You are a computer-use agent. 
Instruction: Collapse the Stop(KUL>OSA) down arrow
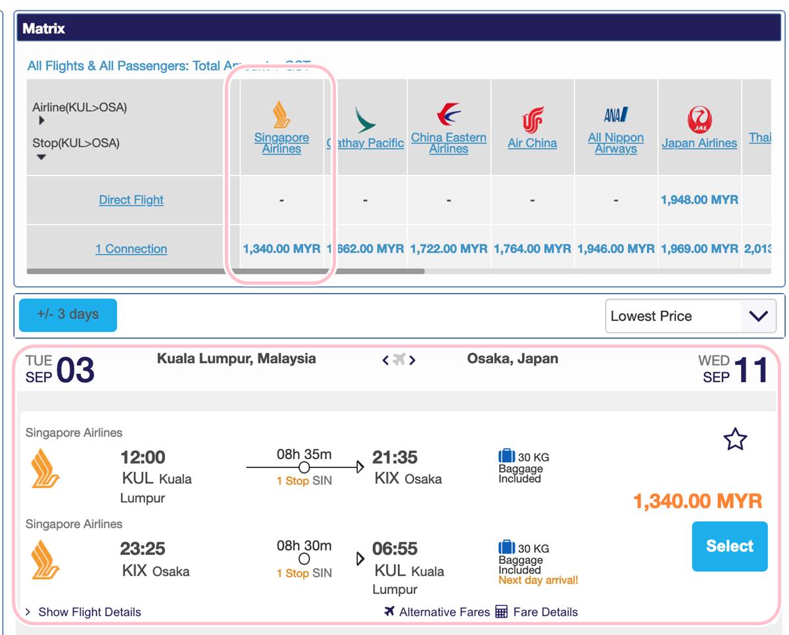point(41,157)
